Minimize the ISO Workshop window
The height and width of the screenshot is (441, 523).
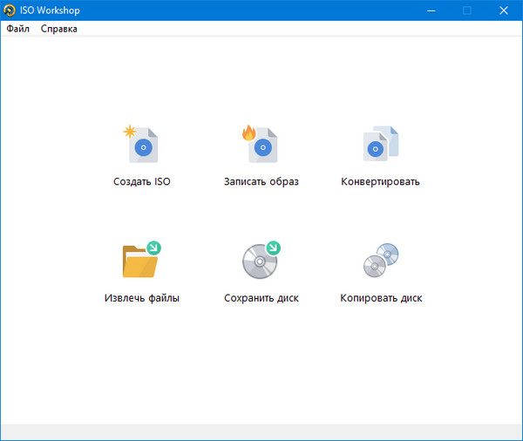pyautogui.click(x=427, y=10)
